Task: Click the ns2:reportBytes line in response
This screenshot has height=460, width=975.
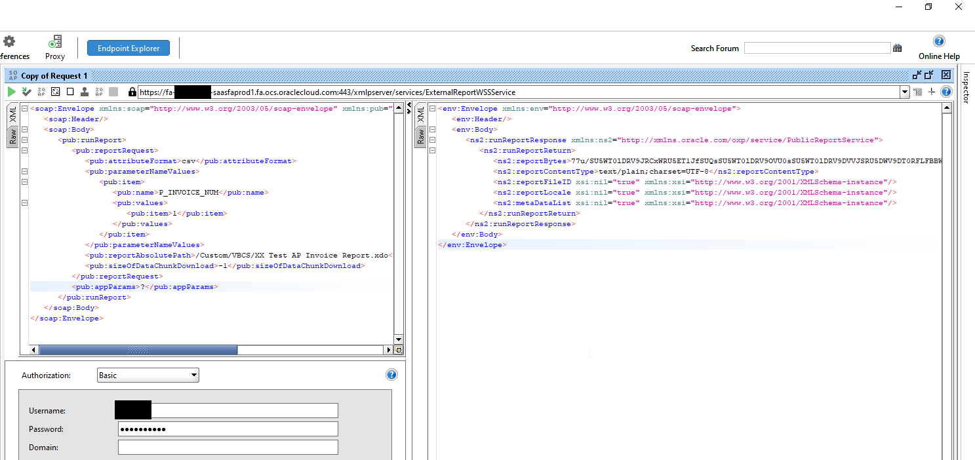Action: (x=717, y=161)
